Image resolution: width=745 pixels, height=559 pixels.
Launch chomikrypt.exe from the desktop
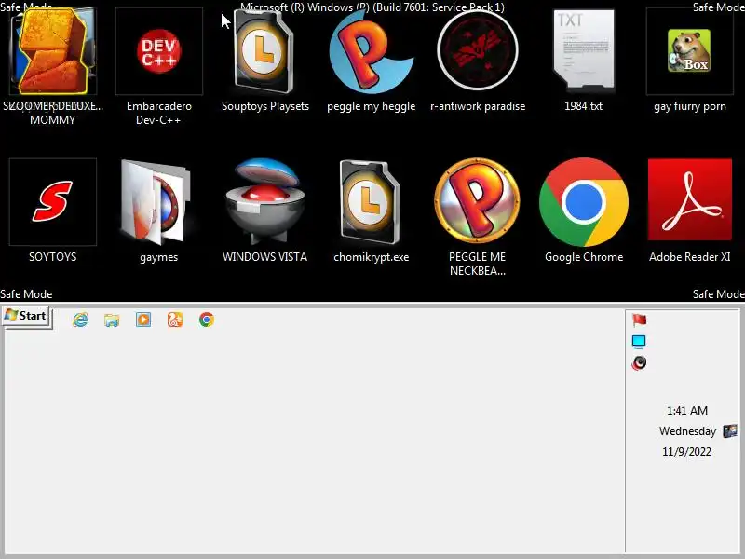point(370,202)
